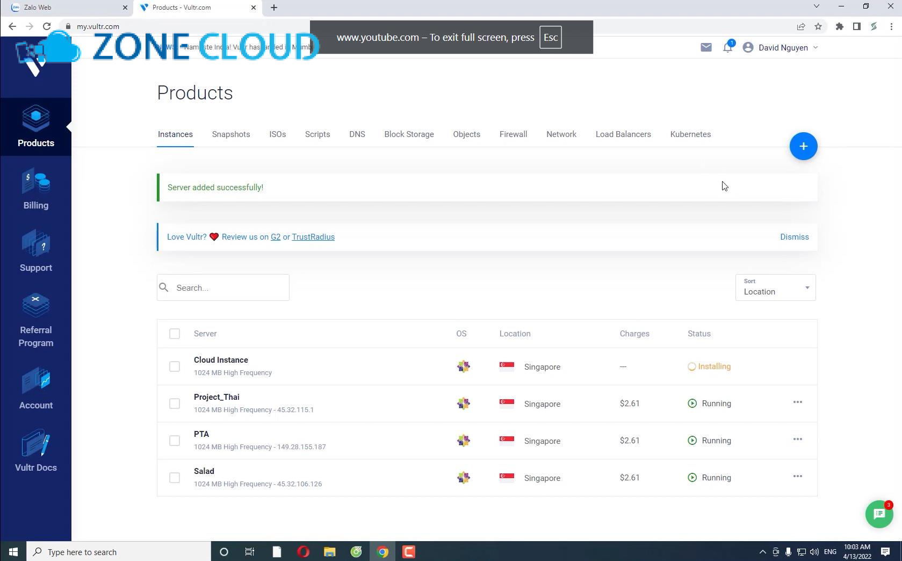Switch to the Snapshots tab

tap(230, 134)
